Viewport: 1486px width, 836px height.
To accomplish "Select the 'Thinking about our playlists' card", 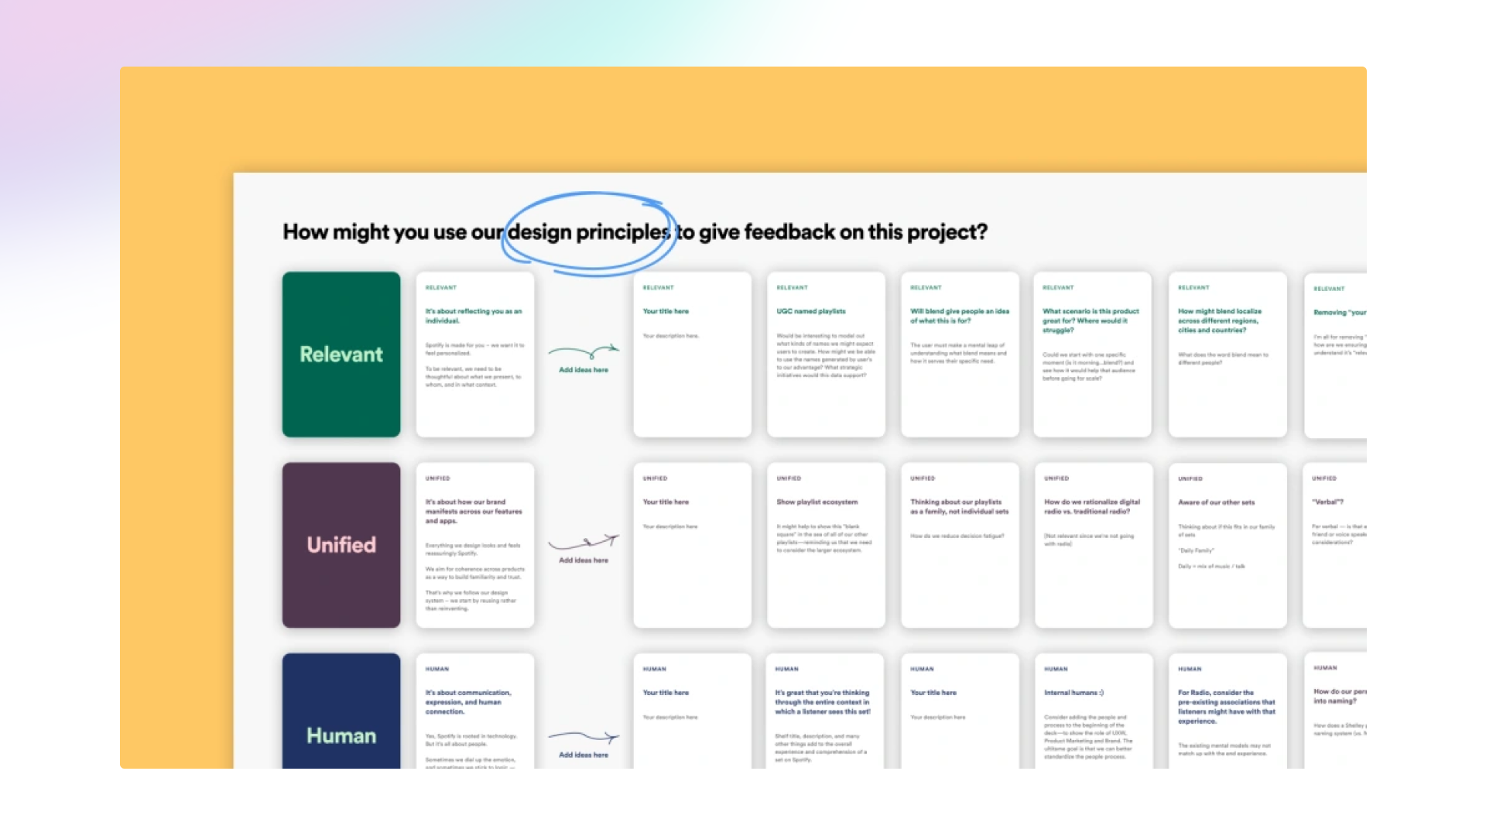I will pyautogui.click(x=960, y=545).
